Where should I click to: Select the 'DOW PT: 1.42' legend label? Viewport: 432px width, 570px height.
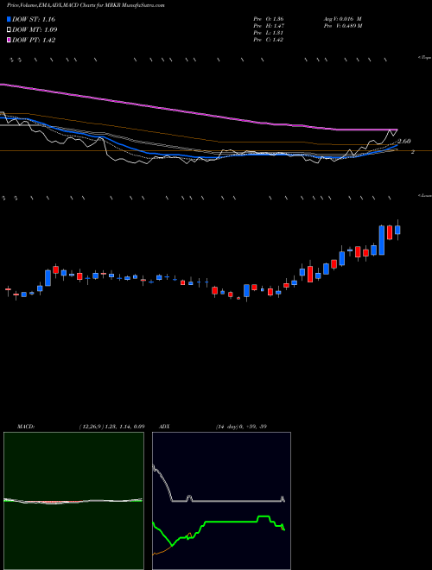click(x=34, y=41)
